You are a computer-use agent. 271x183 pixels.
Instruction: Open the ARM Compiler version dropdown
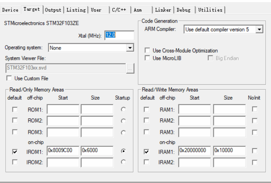click(x=223, y=29)
